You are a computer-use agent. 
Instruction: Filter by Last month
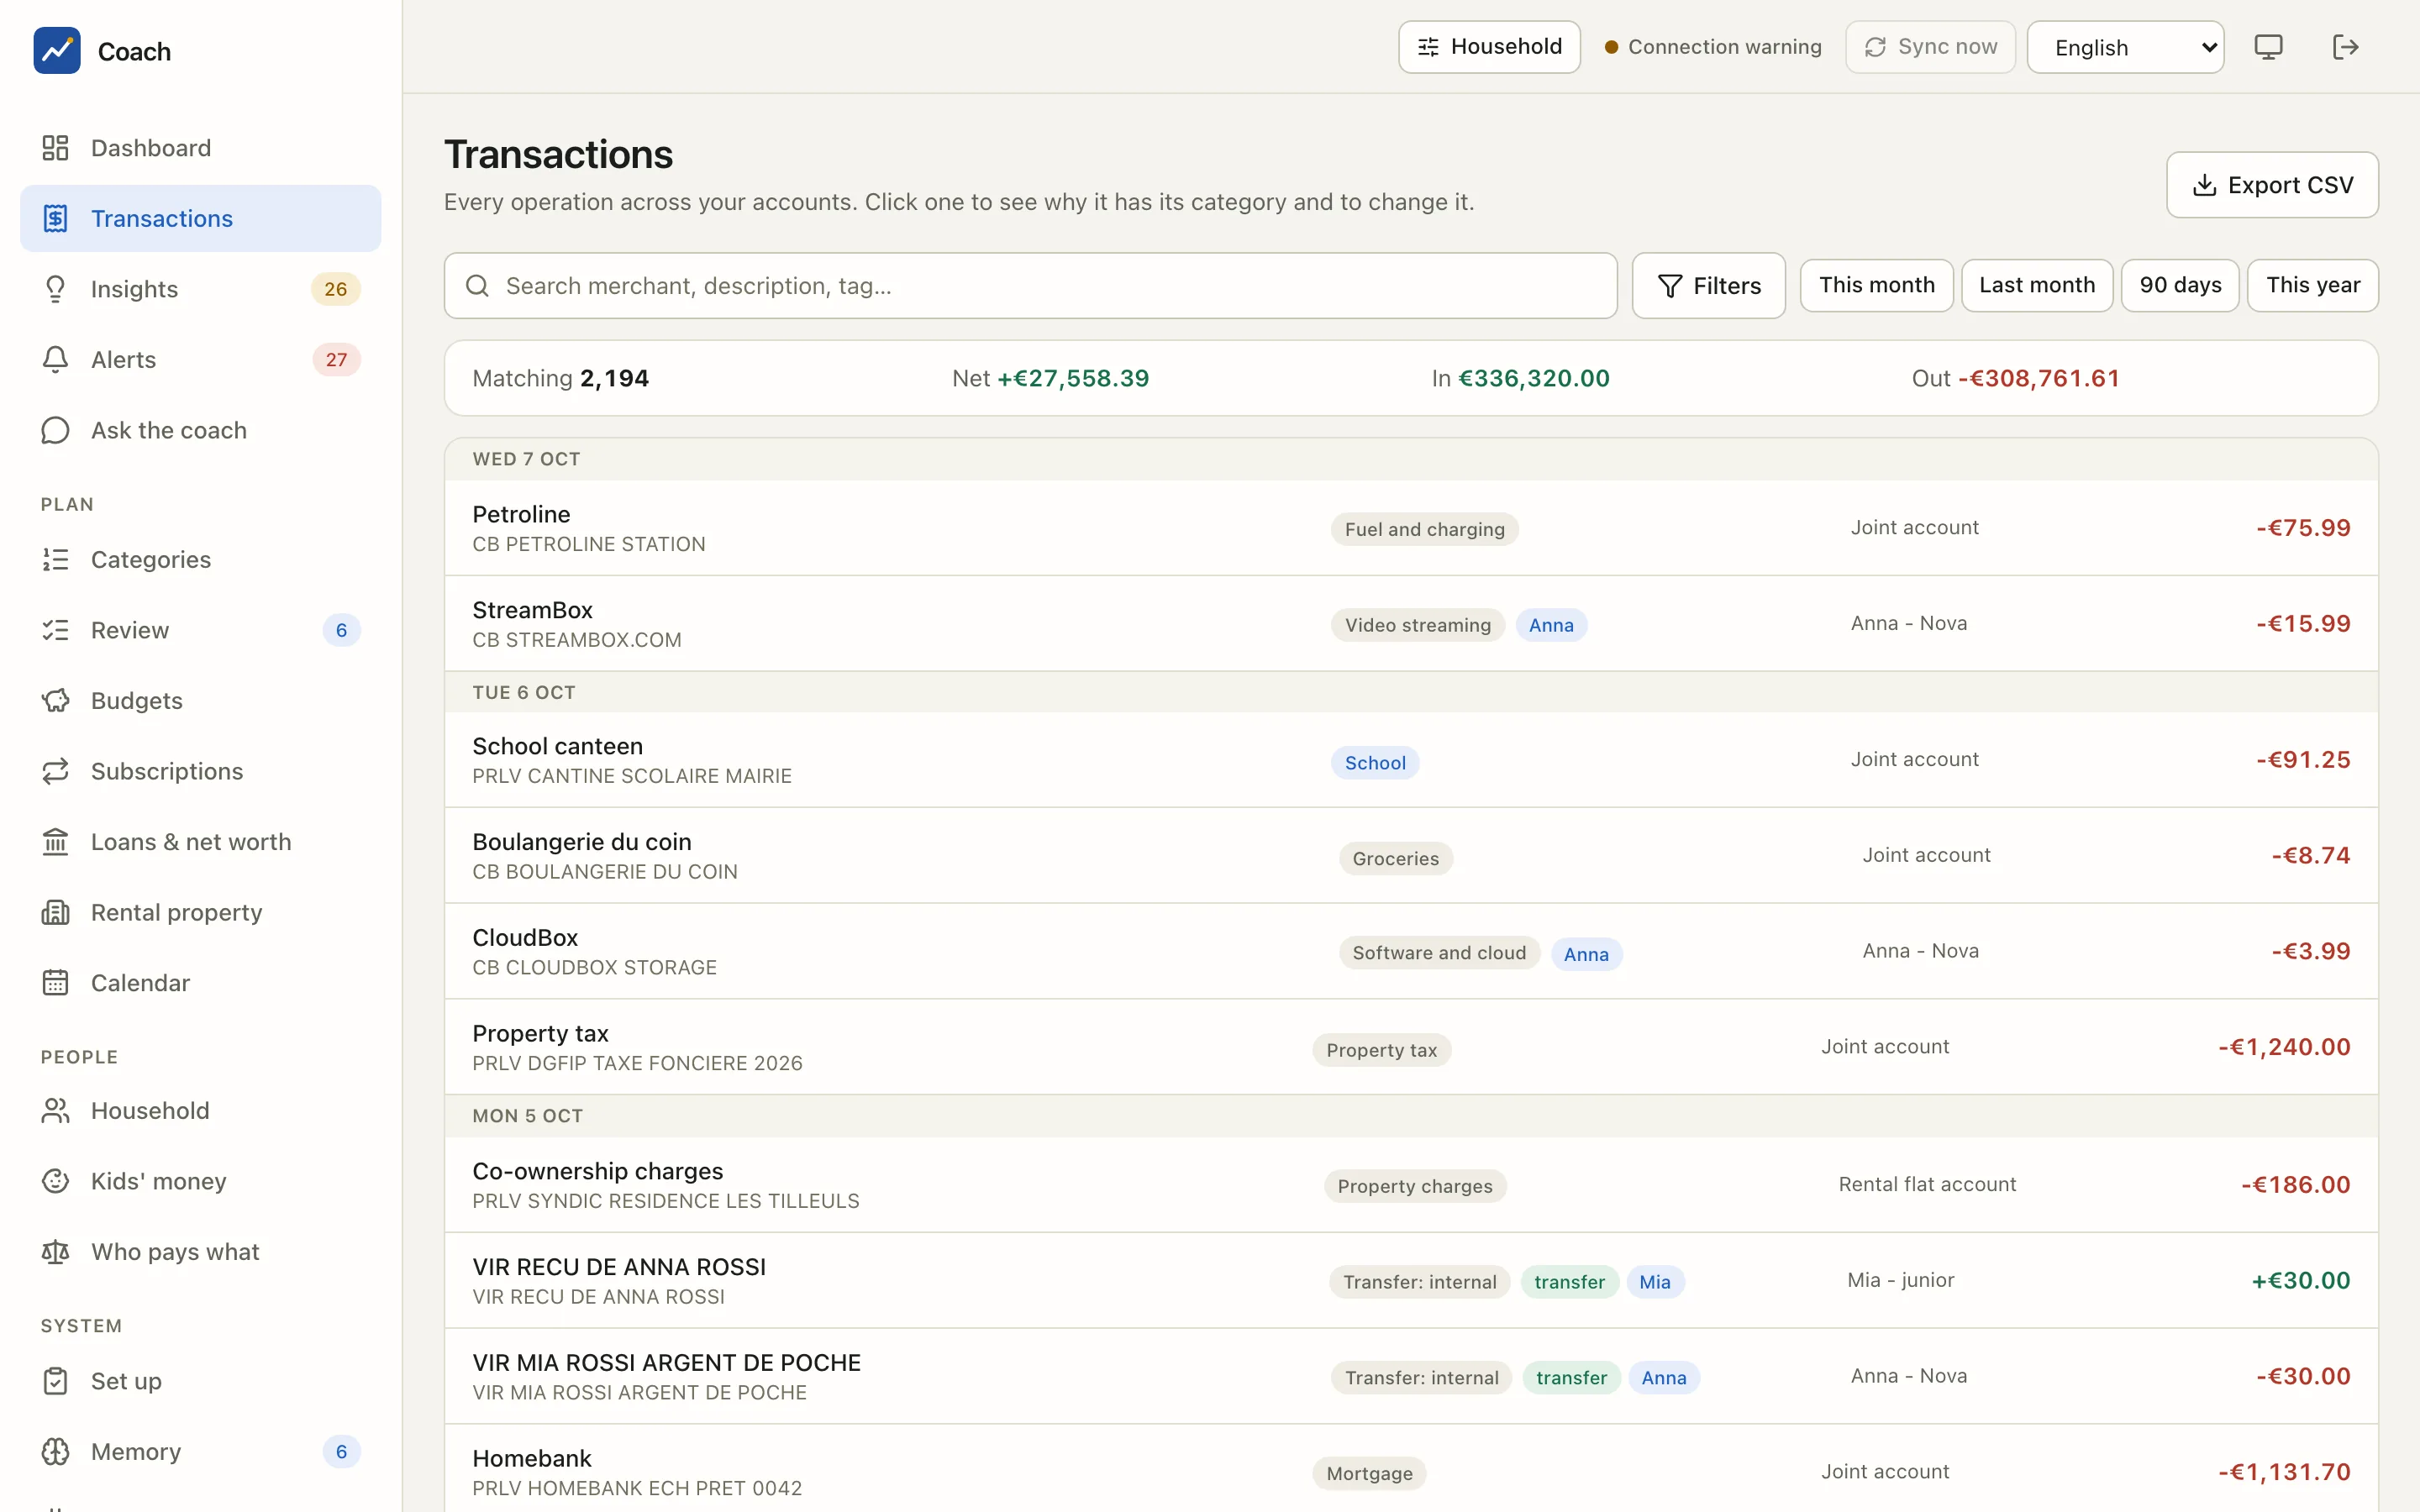click(x=2037, y=285)
